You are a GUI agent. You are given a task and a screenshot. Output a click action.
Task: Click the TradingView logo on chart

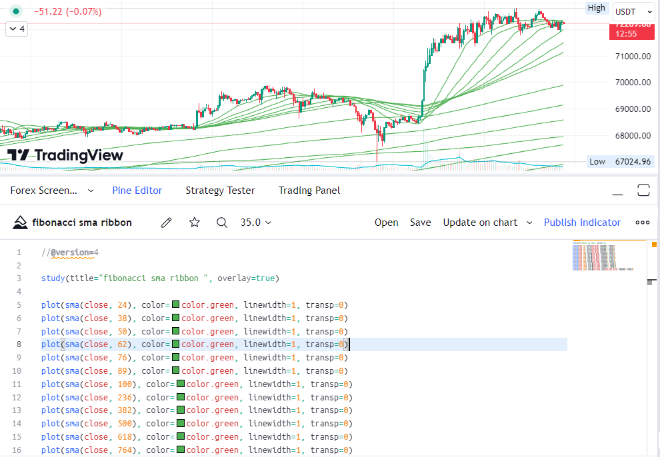pos(65,155)
